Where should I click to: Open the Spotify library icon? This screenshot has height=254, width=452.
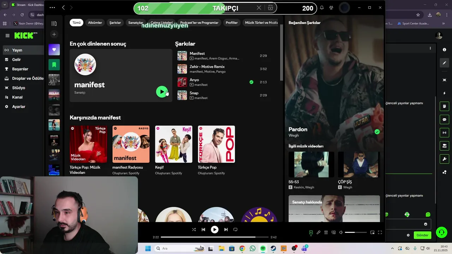(x=54, y=24)
